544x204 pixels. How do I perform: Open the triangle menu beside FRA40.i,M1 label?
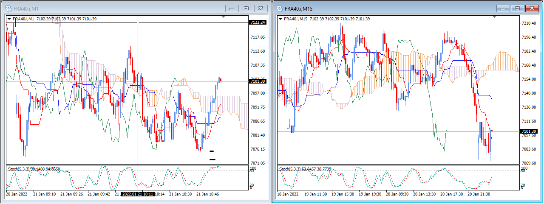click(x=9, y=19)
